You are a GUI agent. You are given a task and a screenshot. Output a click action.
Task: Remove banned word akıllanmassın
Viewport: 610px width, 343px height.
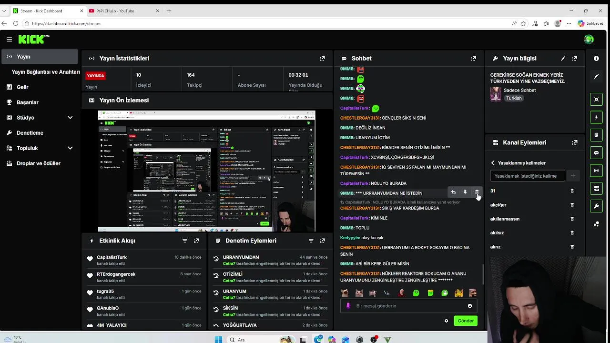click(x=572, y=219)
